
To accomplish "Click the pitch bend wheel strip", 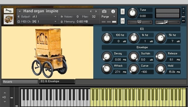I will click(12, 97).
